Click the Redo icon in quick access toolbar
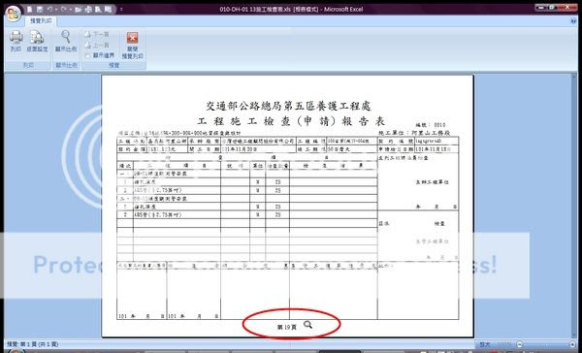The image size is (582, 353). click(x=62, y=9)
